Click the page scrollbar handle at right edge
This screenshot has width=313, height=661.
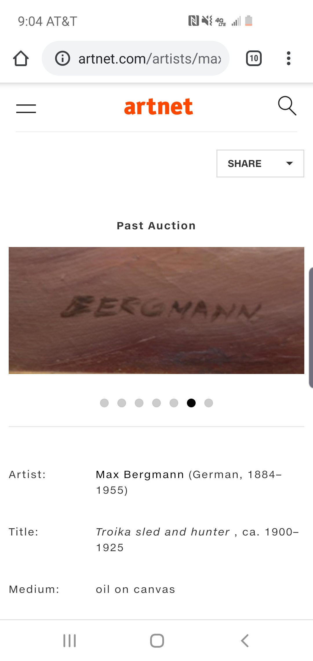point(311,328)
